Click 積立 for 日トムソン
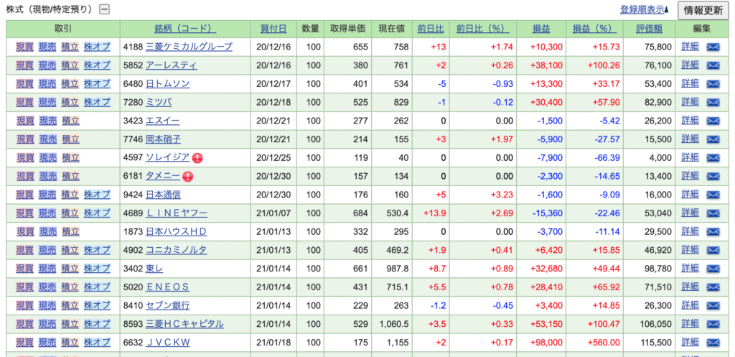 click(70, 84)
